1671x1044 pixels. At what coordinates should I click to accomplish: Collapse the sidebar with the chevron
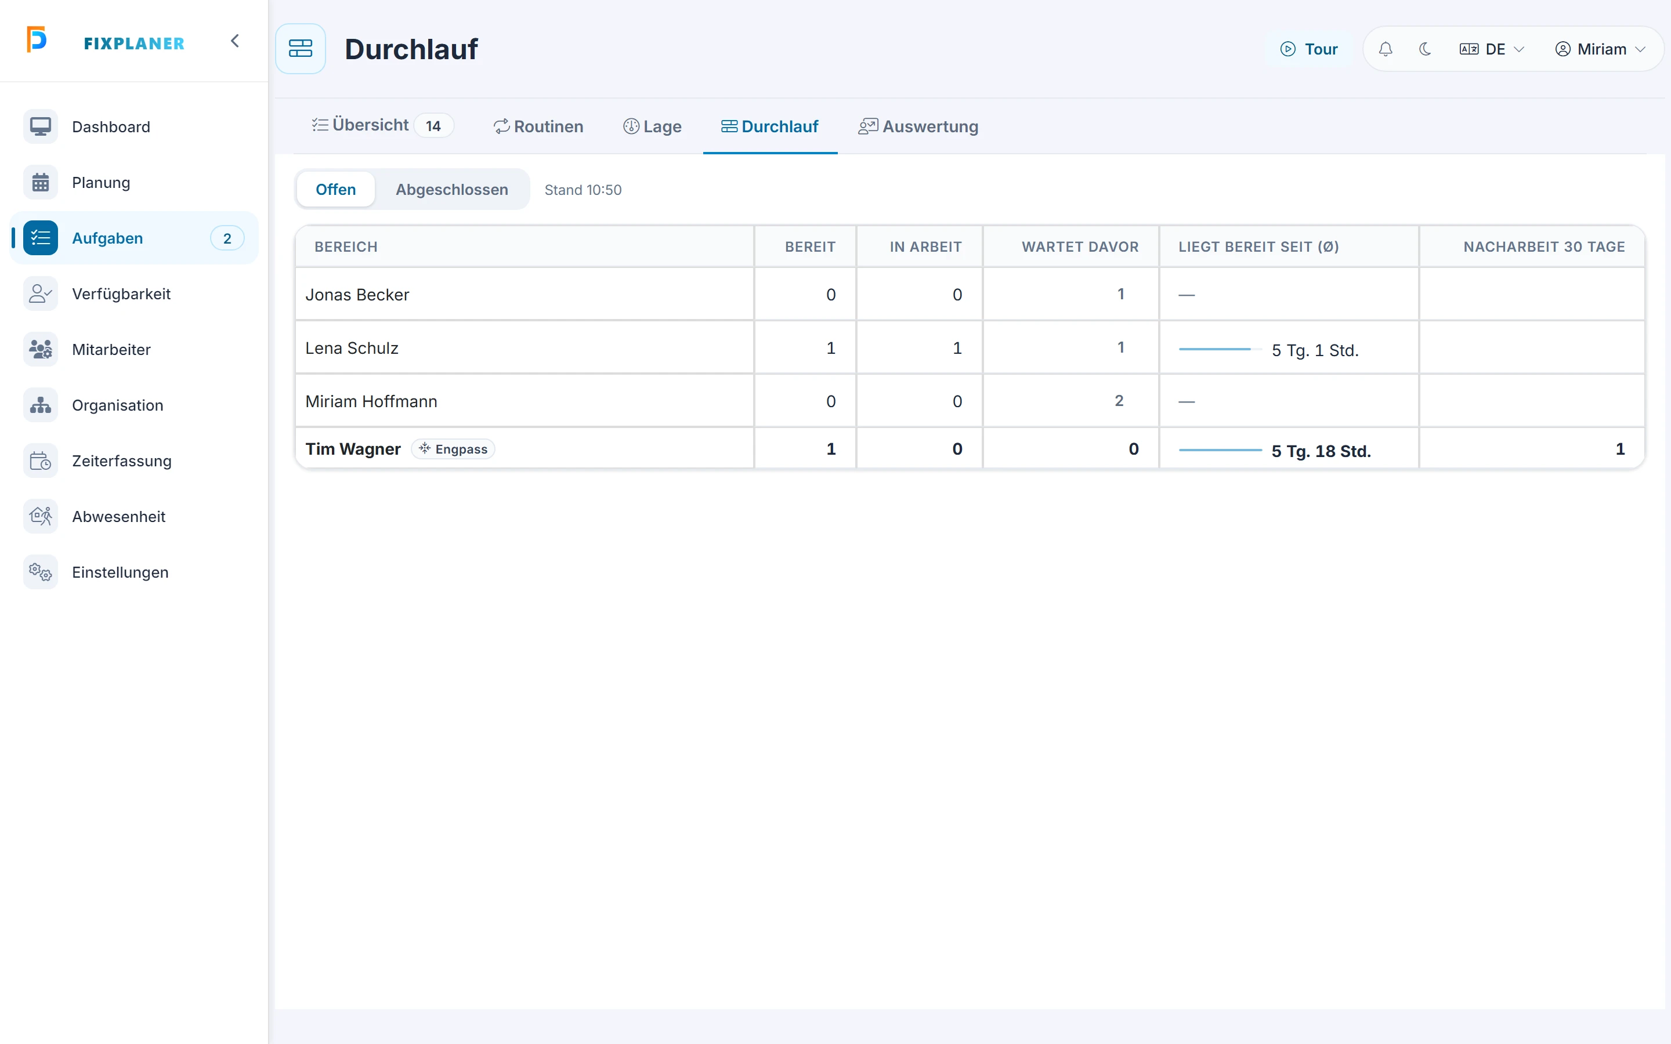click(235, 41)
